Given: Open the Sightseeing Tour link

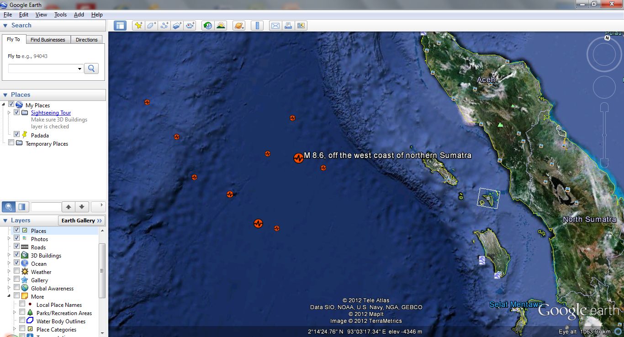Looking at the screenshot, I should [51, 113].
